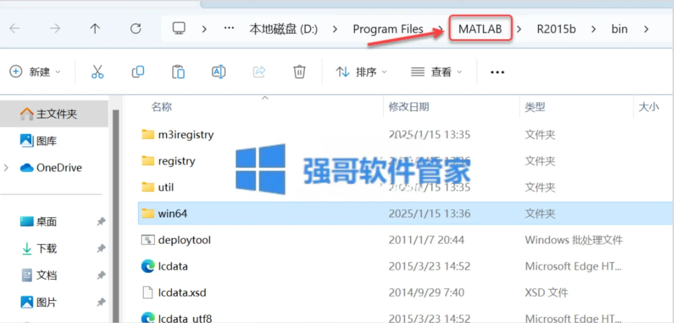674x323 pixels.
Task: Open the MATLAB breadcrumb folder
Action: coord(480,29)
